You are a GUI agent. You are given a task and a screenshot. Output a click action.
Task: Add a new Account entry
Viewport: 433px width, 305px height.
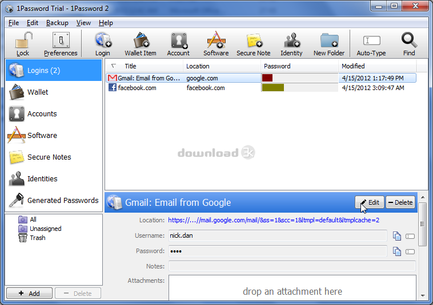(x=178, y=43)
